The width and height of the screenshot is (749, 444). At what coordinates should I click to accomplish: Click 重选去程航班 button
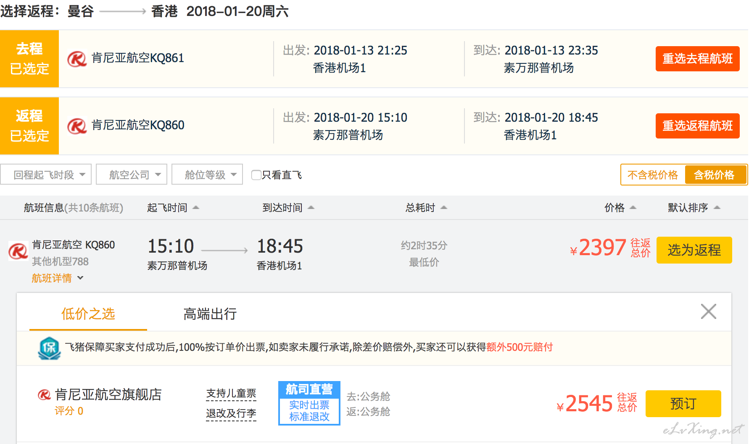pos(698,59)
